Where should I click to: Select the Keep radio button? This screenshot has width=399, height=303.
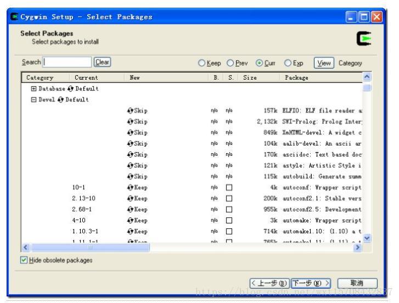click(201, 63)
